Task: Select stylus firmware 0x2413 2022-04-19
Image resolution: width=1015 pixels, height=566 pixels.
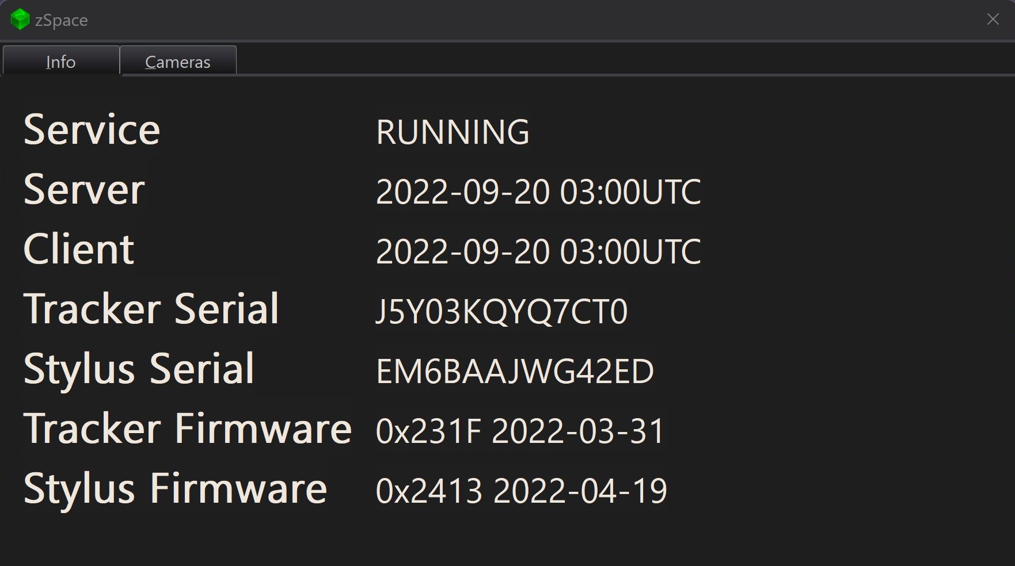Action: [521, 491]
